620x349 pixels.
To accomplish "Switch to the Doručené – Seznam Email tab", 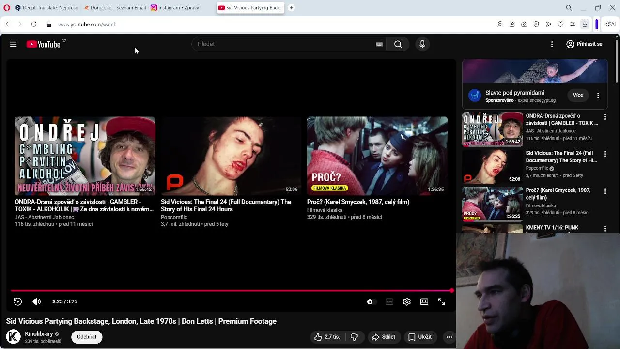I will point(114,8).
